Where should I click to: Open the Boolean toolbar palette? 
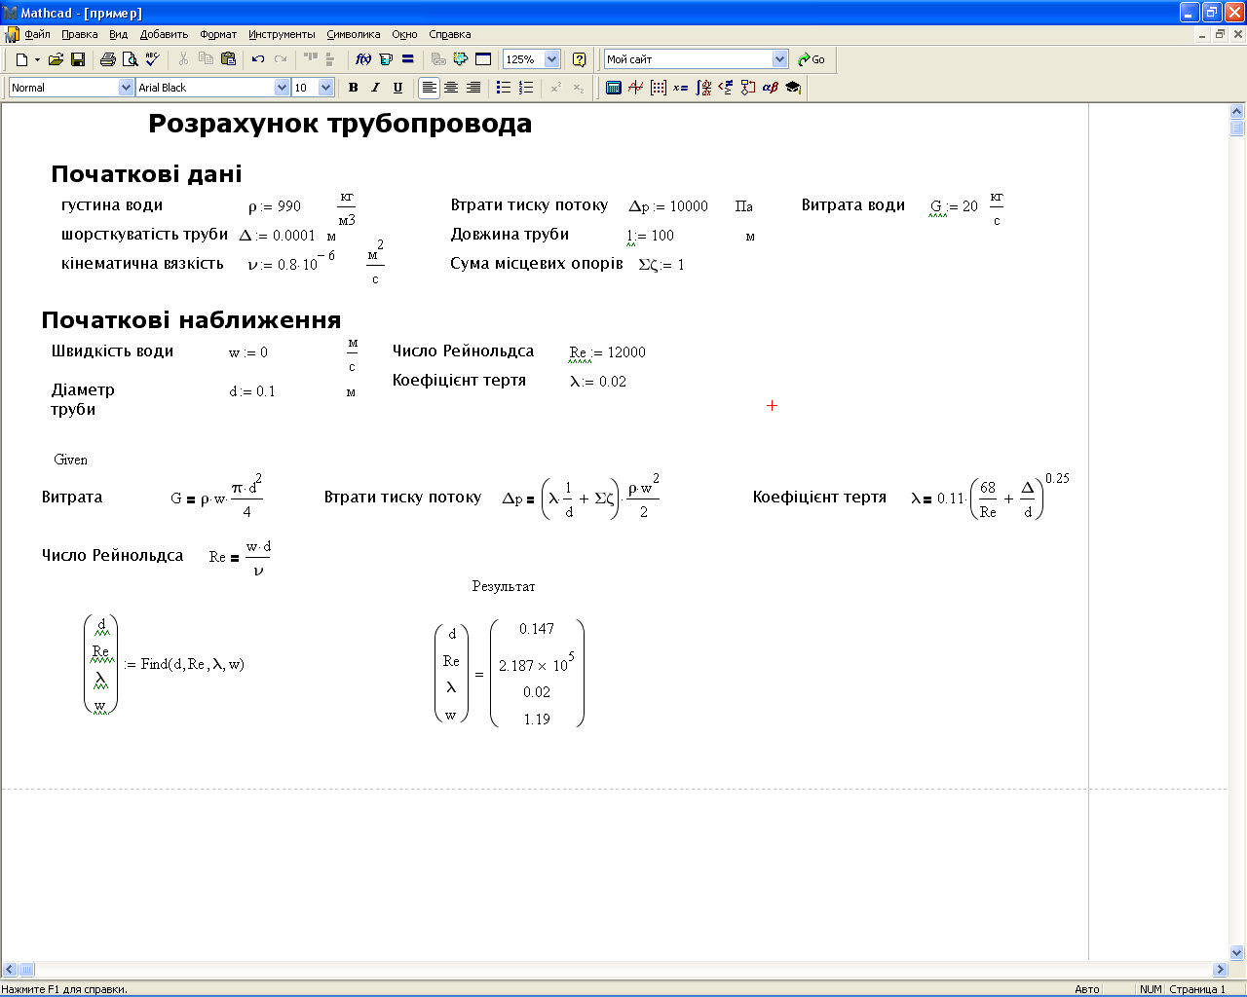(726, 88)
